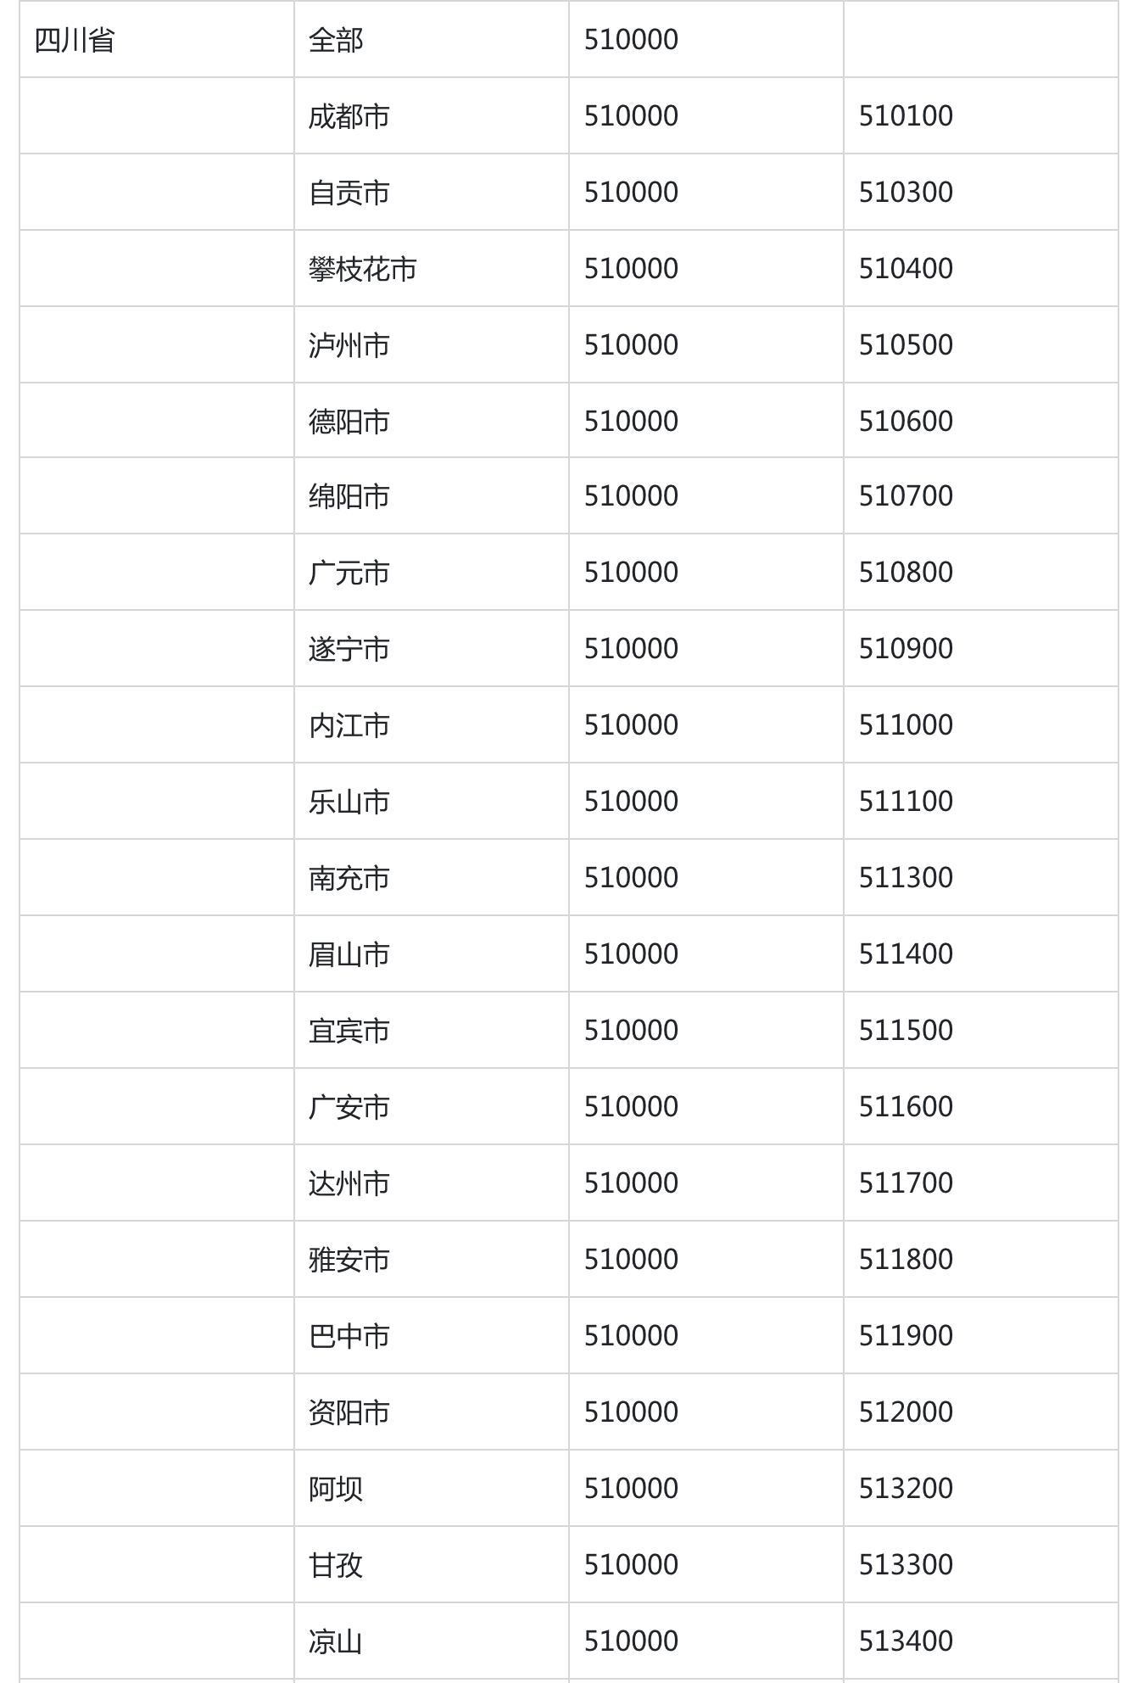Select the 自贡市 row name

[x=349, y=193]
